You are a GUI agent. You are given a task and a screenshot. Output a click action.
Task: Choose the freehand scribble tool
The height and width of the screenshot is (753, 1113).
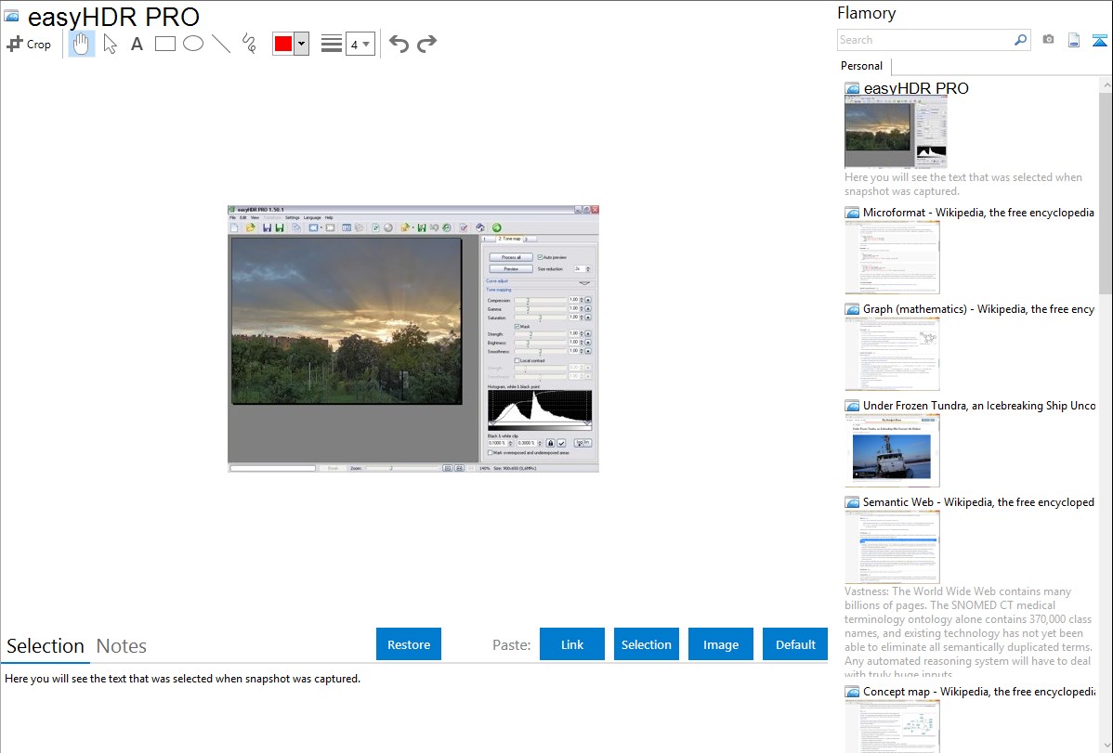(249, 44)
